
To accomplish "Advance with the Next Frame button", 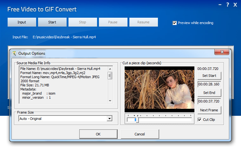I will point(209,110).
